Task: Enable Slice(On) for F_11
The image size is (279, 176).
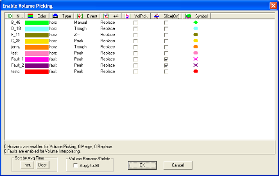Action: point(166,35)
